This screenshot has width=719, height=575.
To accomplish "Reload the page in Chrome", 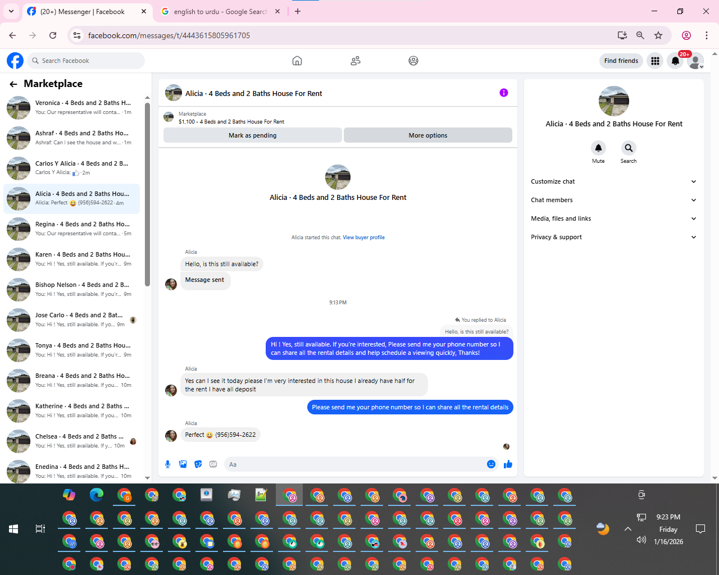I will point(53,35).
